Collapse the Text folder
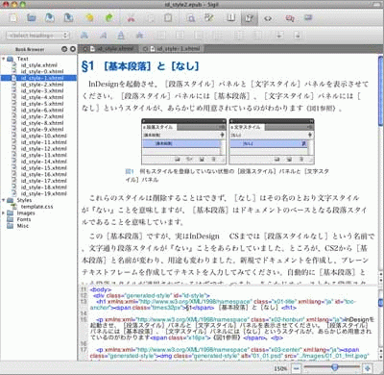The image size is (384, 375). point(4,59)
